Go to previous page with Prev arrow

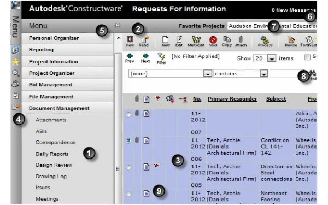click(x=130, y=58)
